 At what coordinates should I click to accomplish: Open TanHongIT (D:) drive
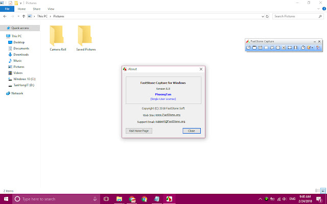24,85
